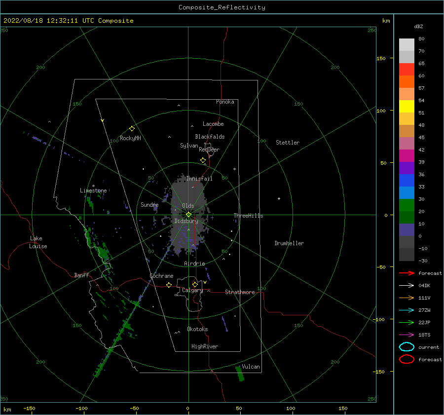
Task: Click the 'current' legend text
Action: point(429,347)
